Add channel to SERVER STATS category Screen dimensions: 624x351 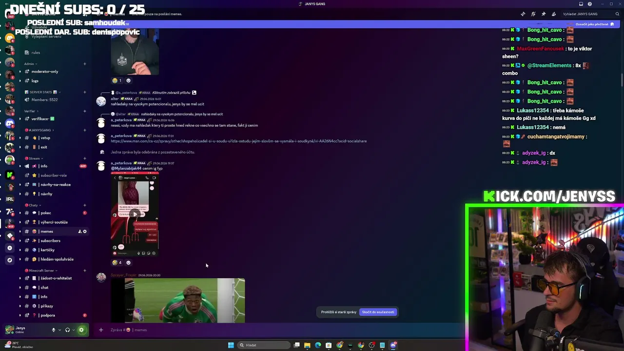[x=84, y=92]
